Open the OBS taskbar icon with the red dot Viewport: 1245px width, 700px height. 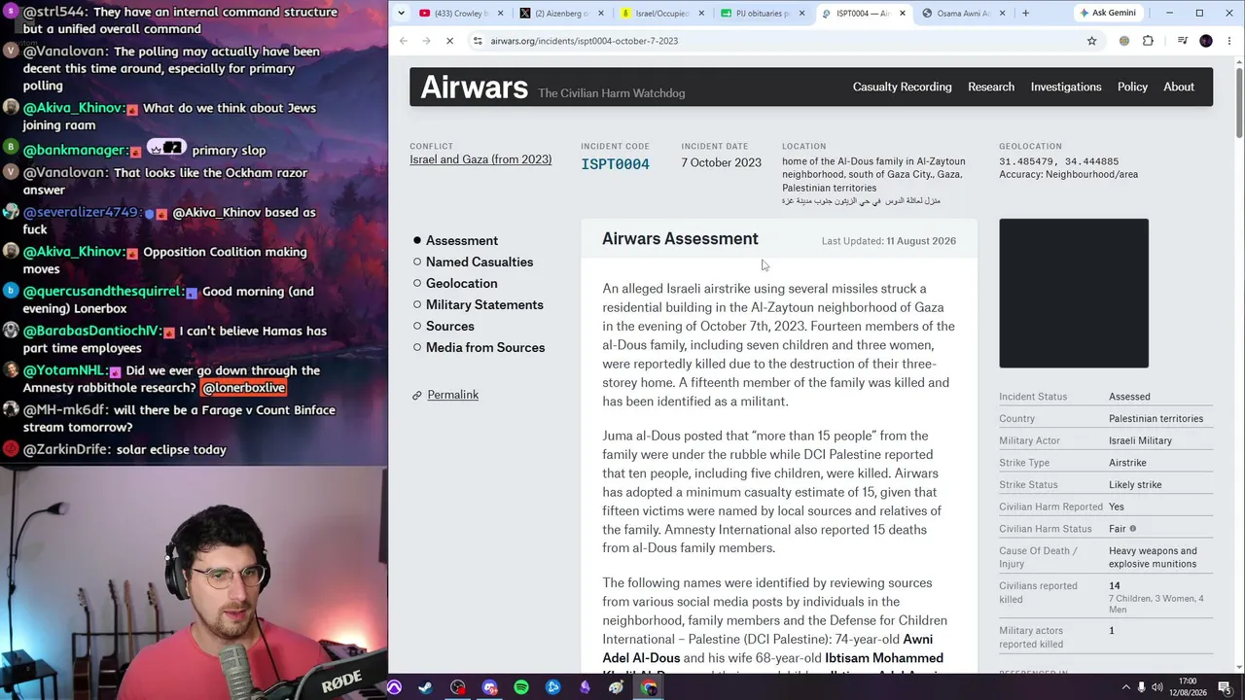457,687
